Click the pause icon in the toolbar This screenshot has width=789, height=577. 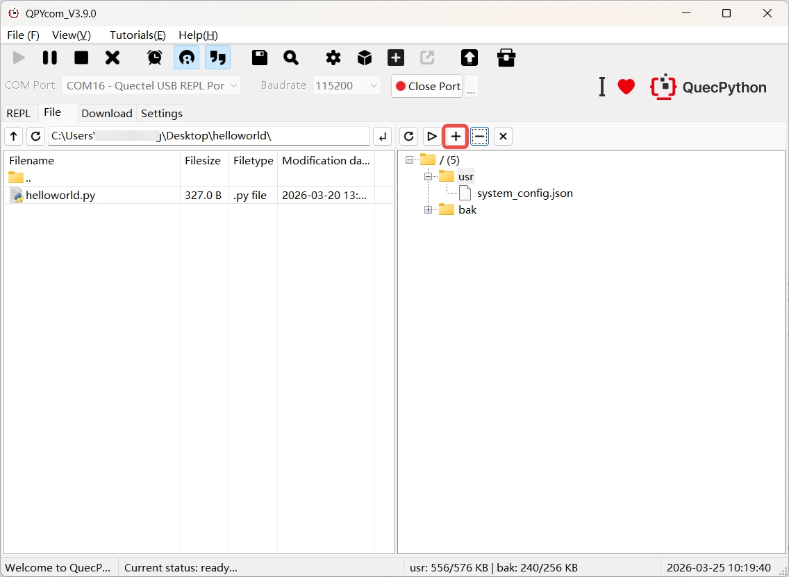pyautogui.click(x=50, y=58)
